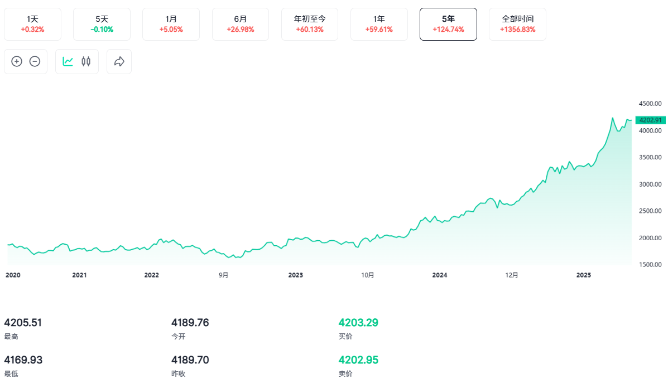Click the current price label 4202.91
668x379 pixels.
pyautogui.click(x=650, y=120)
